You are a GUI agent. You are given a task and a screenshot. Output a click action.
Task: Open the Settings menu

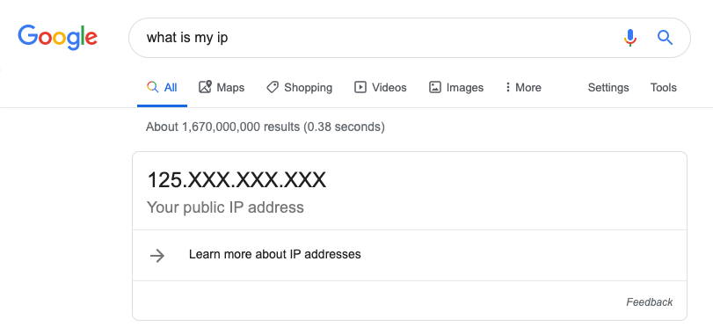[608, 88]
